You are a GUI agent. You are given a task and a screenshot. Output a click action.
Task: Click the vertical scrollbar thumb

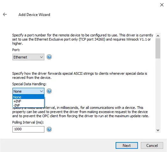point(158,48)
